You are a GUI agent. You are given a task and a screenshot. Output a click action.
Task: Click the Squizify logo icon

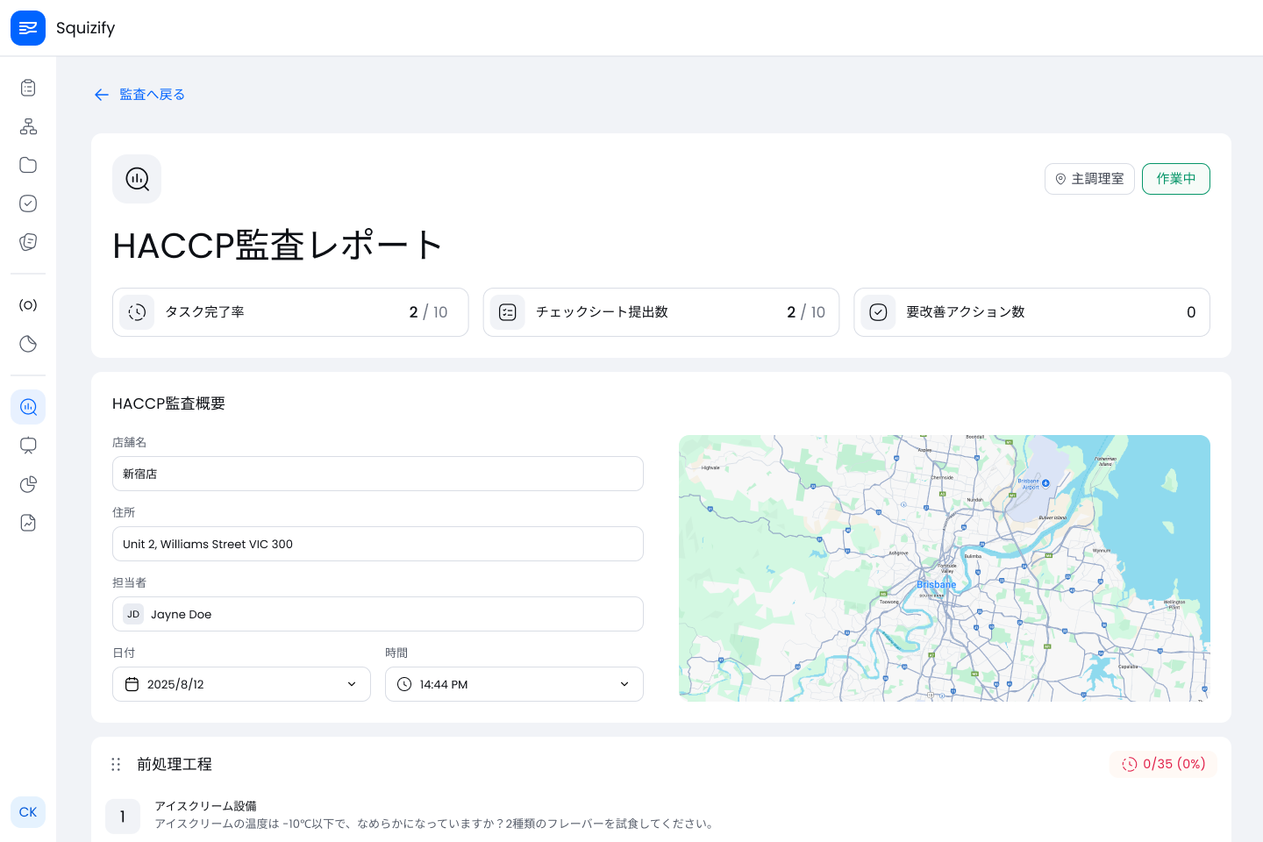(x=28, y=28)
